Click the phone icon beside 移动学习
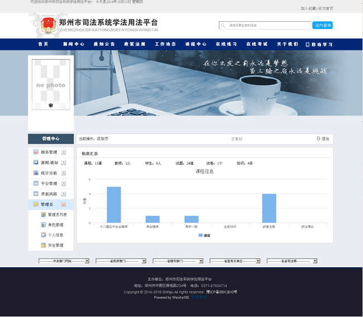 click(308, 45)
